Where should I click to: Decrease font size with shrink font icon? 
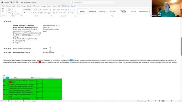coord(43,10)
